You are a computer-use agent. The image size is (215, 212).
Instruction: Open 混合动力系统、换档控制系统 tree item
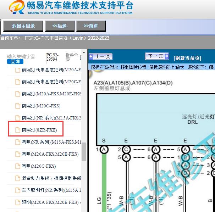coord(51,178)
